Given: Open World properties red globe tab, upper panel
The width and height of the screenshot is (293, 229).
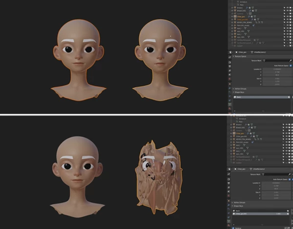Looking at the screenshot, I should pos(230,79).
